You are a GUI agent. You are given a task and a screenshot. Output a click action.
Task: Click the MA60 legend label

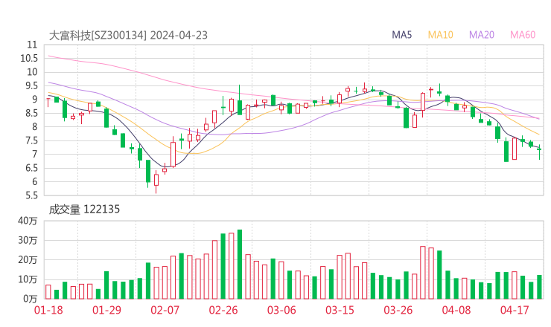click(x=523, y=35)
